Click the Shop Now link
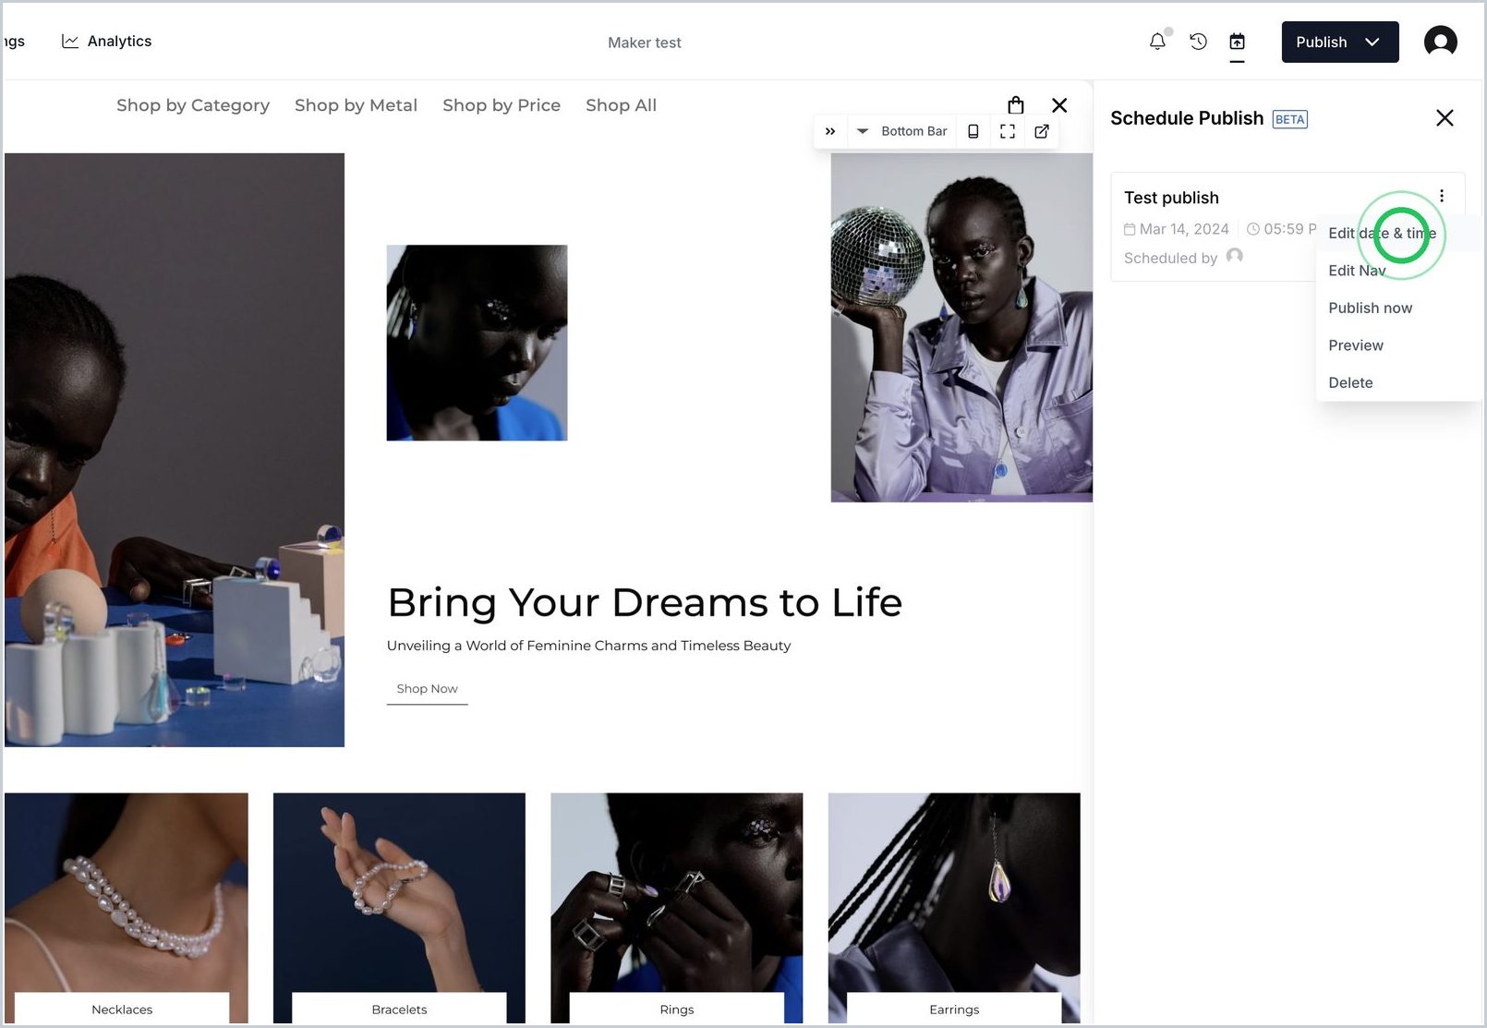Screen dimensions: 1487x1028 click(x=427, y=689)
